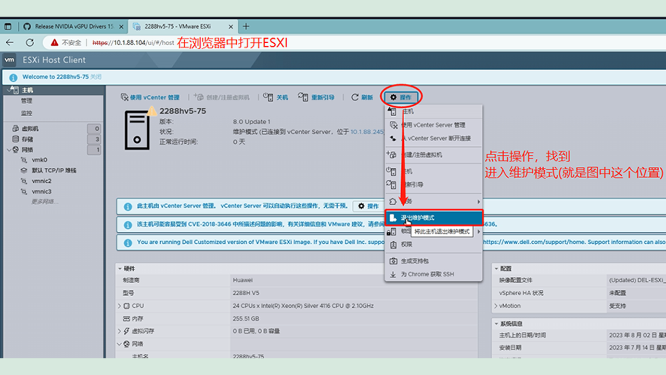Open the 服务 submenu in actions menu

tap(434, 201)
